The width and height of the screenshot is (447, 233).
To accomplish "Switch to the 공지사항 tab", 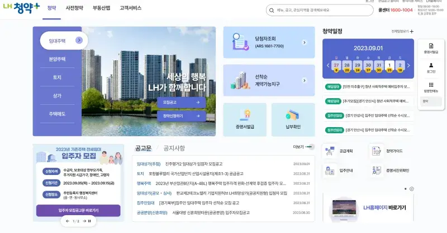I will (x=174, y=148).
